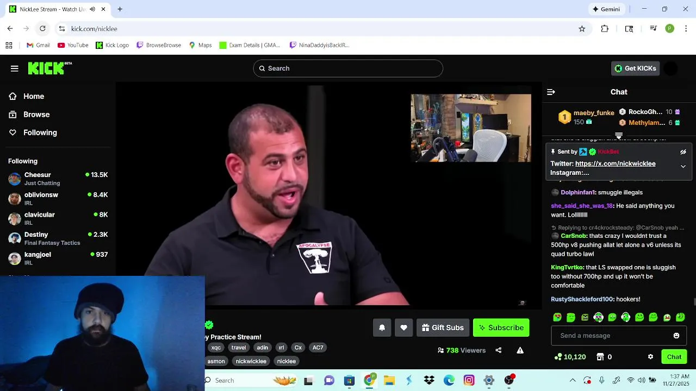Image resolution: width=696 pixels, height=391 pixels.
Task: Share the stream via share icon
Action: pos(498,350)
